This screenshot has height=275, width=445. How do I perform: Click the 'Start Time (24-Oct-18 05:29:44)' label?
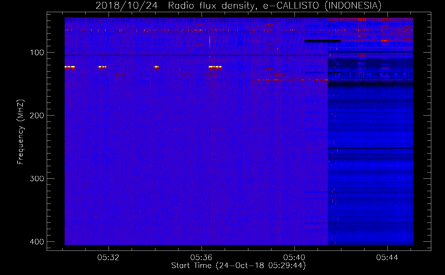238,266
